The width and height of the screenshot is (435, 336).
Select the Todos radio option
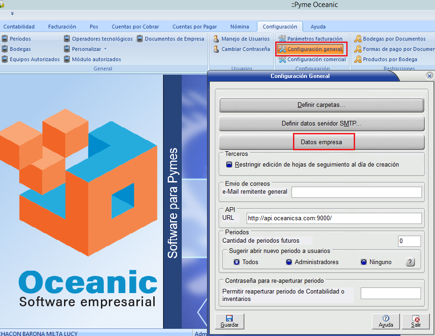pyautogui.click(x=236, y=262)
